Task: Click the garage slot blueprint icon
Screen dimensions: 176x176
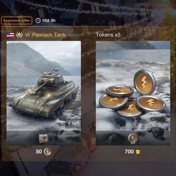Action: pyautogui.click(x=43, y=138)
